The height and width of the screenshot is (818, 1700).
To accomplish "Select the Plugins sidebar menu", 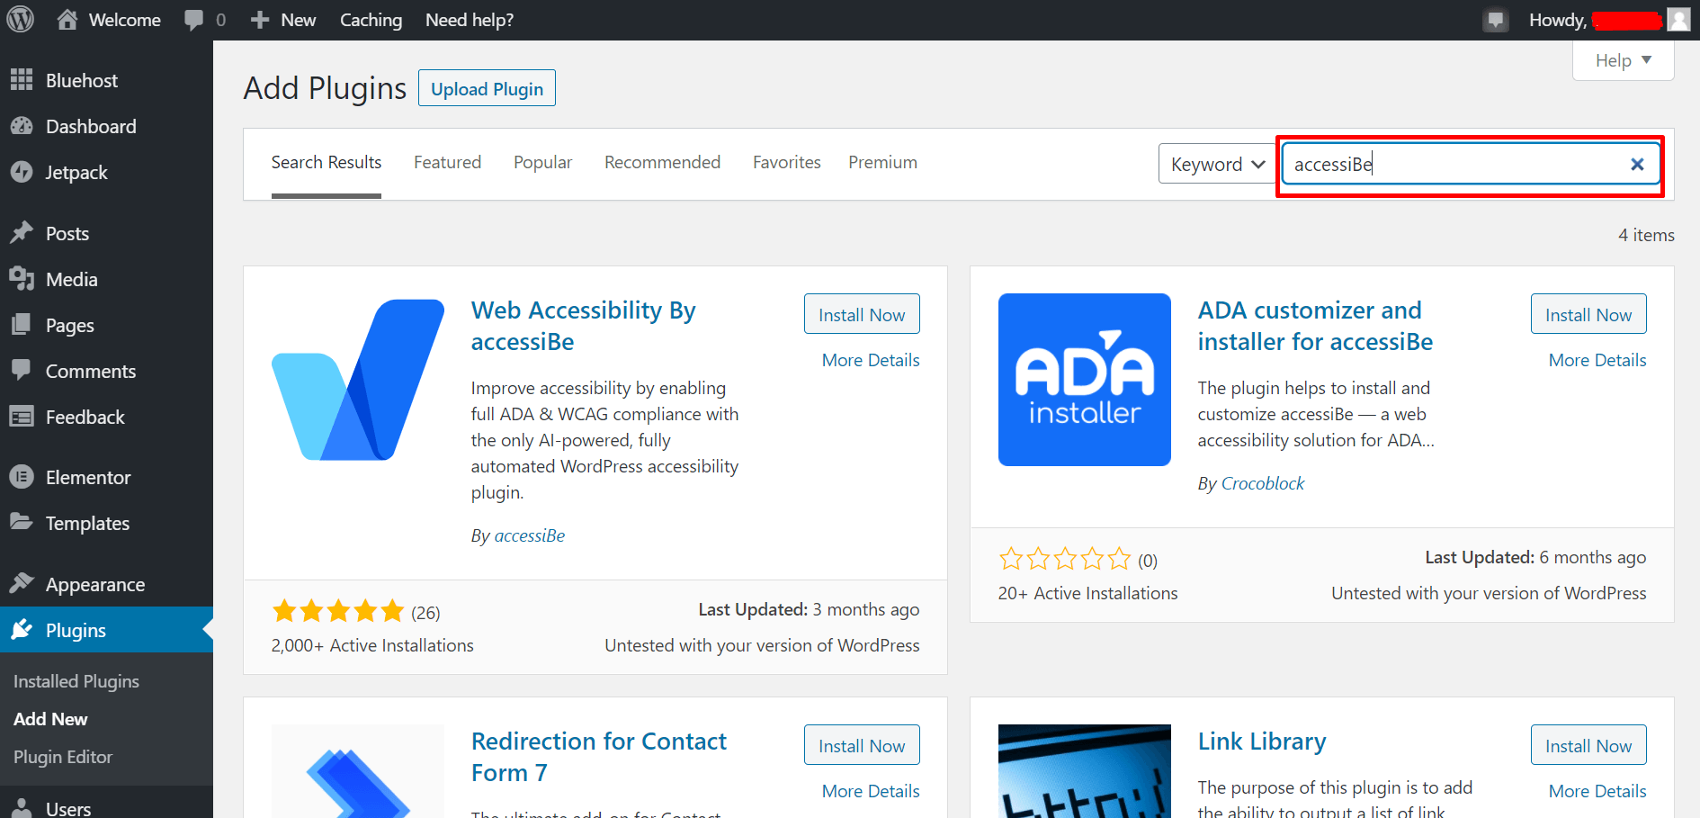I will [106, 630].
